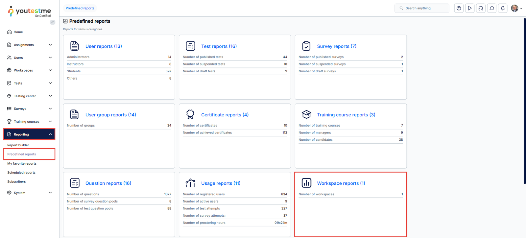The width and height of the screenshot is (526, 238).
Task: Expand the Assignments menu chevron
Action: coord(50,45)
